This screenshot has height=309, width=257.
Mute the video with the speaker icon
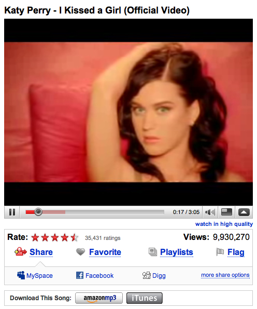coord(210,212)
